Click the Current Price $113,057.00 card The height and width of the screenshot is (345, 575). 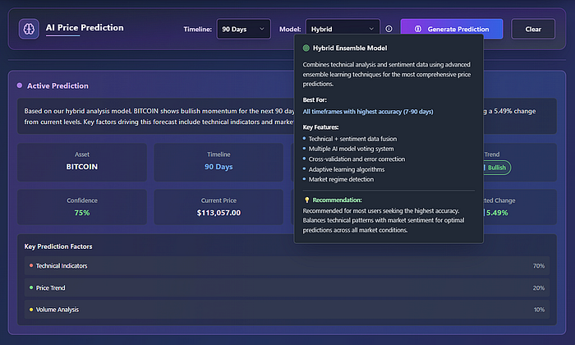click(218, 207)
